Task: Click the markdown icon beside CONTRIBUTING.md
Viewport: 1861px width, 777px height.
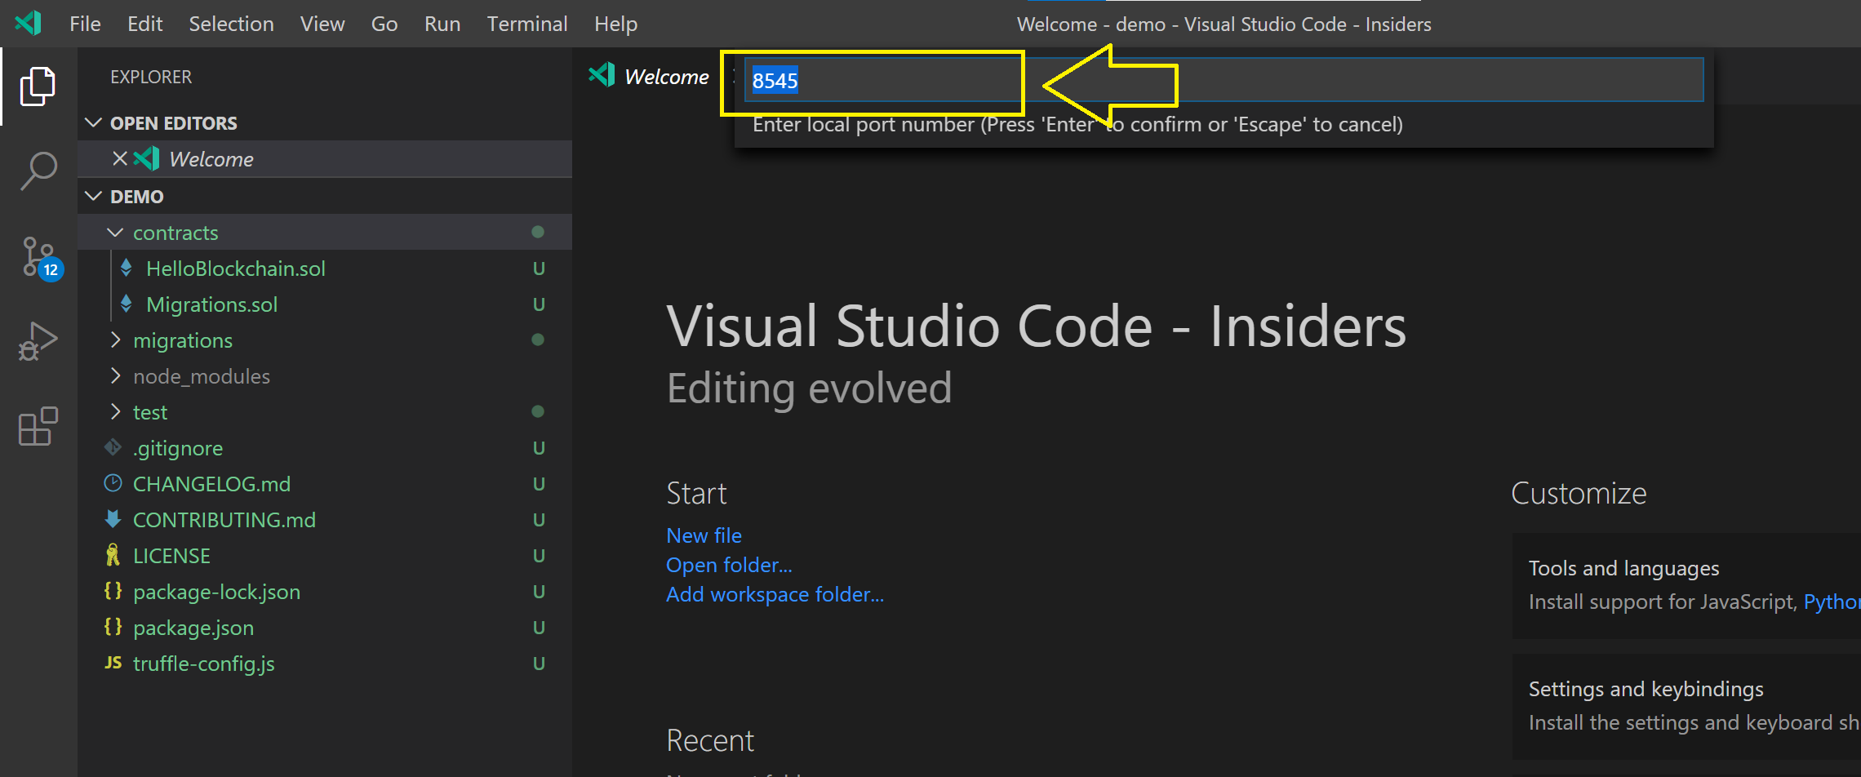Action: pyautogui.click(x=113, y=519)
